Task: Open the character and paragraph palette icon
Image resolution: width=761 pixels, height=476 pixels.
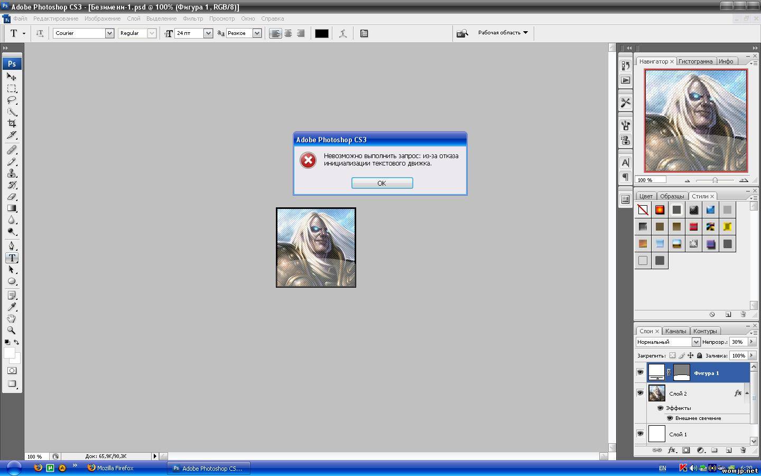Action: pyautogui.click(x=364, y=33)
